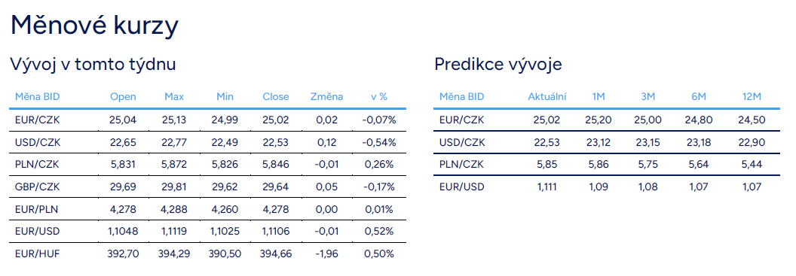Select the 3M prediction column header
The image size is (796, 276).
tap(648, 97)
